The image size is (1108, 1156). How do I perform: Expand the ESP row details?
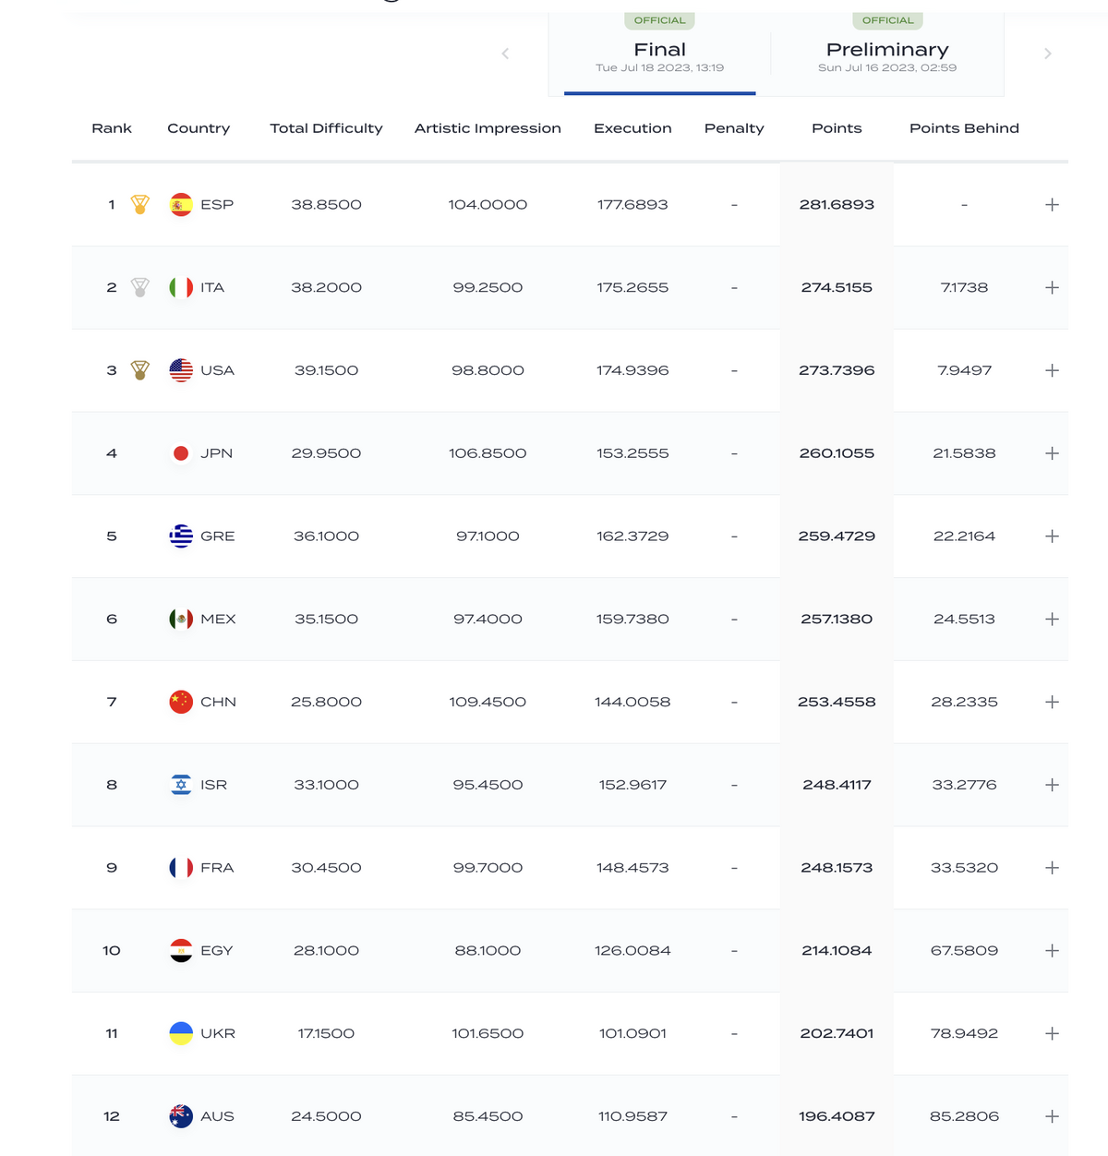coord(1052,205)
